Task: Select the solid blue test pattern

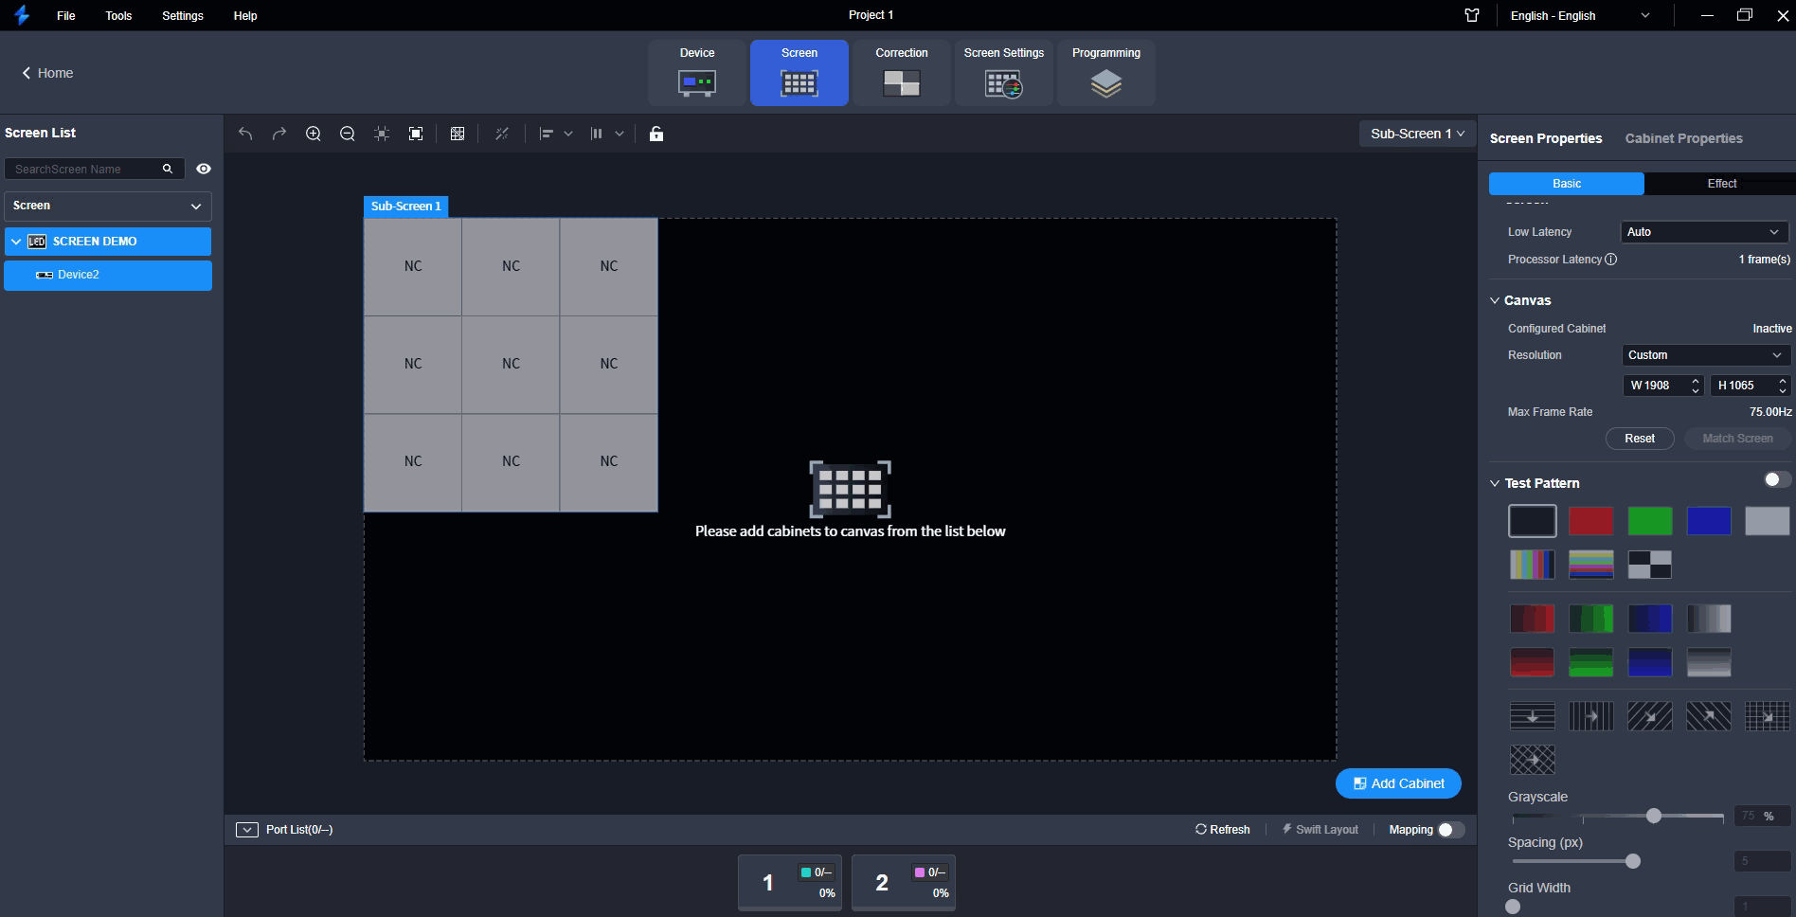Action: 1709,521
